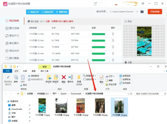167x124 pixels.
Task: Click 添加文件 in the converter toolbar
Action: pos(33,12)
